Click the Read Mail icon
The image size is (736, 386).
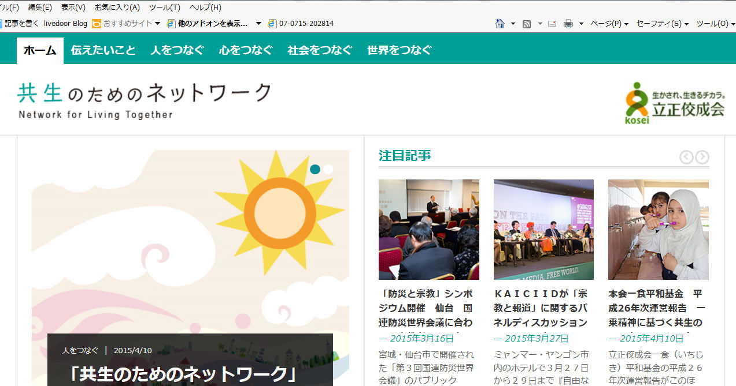tap(552, 24)
